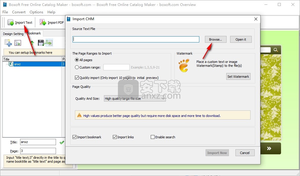Open the Help menu

(51, 12)
